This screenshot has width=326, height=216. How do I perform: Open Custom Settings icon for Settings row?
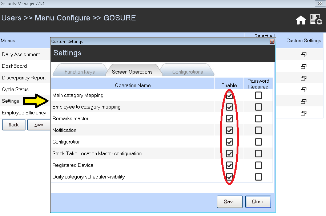point(303,101)
